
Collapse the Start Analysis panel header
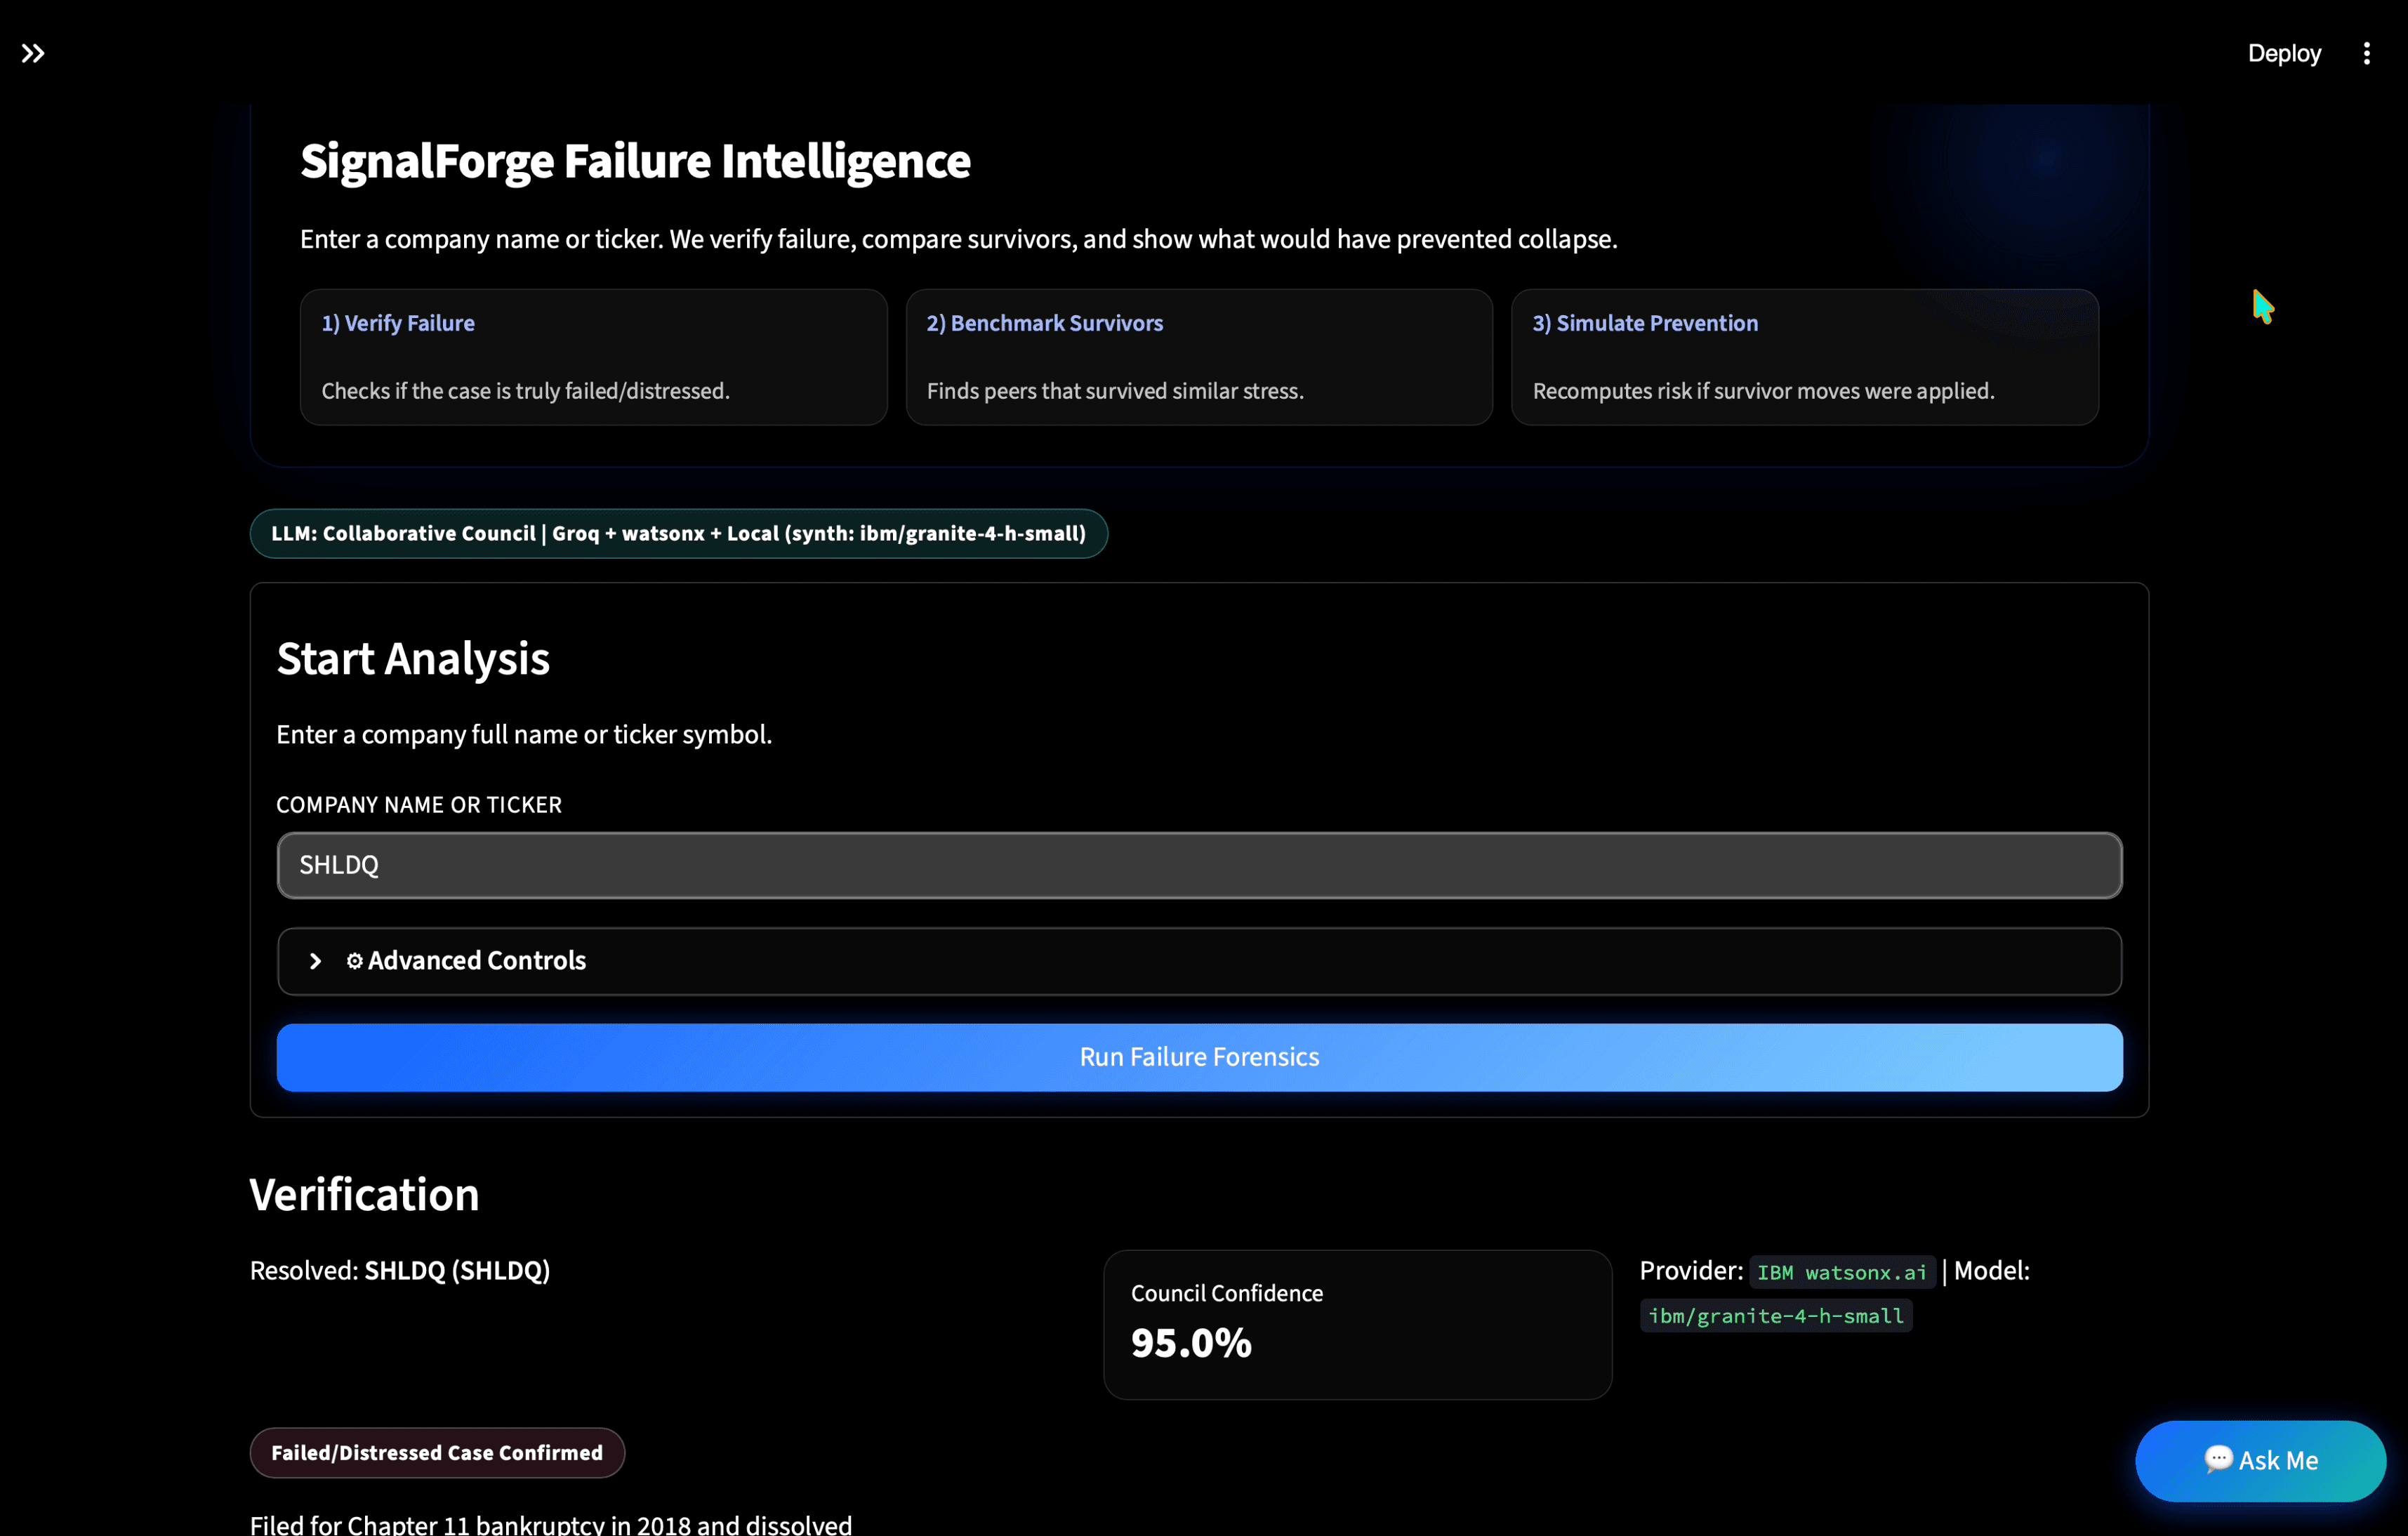tap(413, 659)
